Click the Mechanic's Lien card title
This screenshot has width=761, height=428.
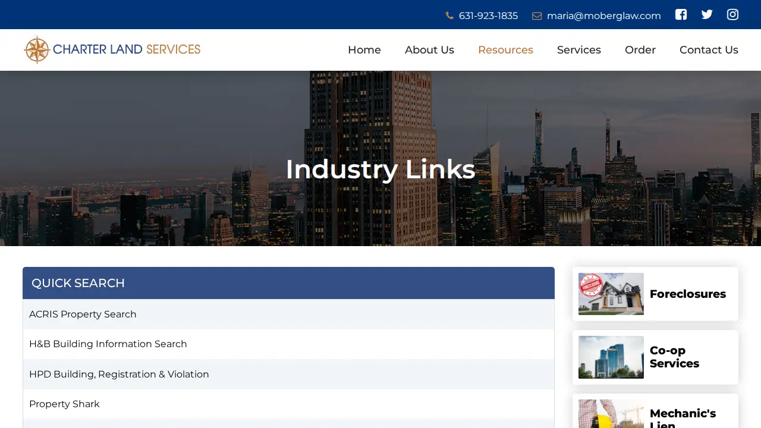click(683, 417)
